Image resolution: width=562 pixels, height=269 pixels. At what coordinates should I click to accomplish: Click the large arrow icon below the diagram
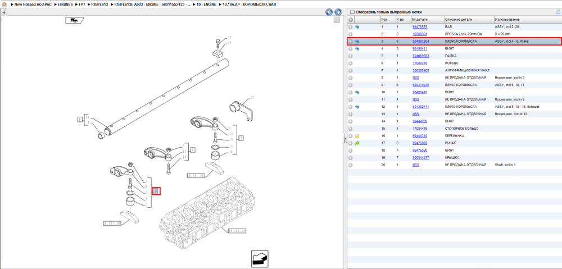click(x=260, y=258)
